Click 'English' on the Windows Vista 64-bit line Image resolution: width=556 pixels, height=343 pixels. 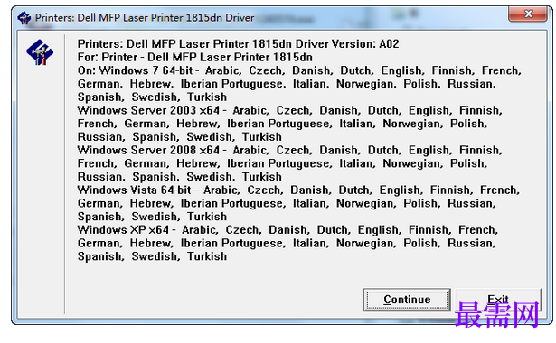click(401, 190)
